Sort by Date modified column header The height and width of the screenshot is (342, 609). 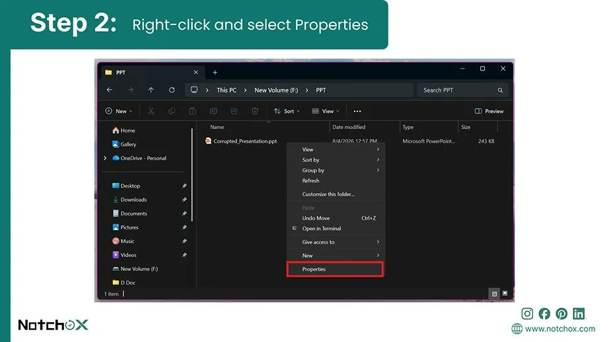pyautogui.click(x=349, y=127)
